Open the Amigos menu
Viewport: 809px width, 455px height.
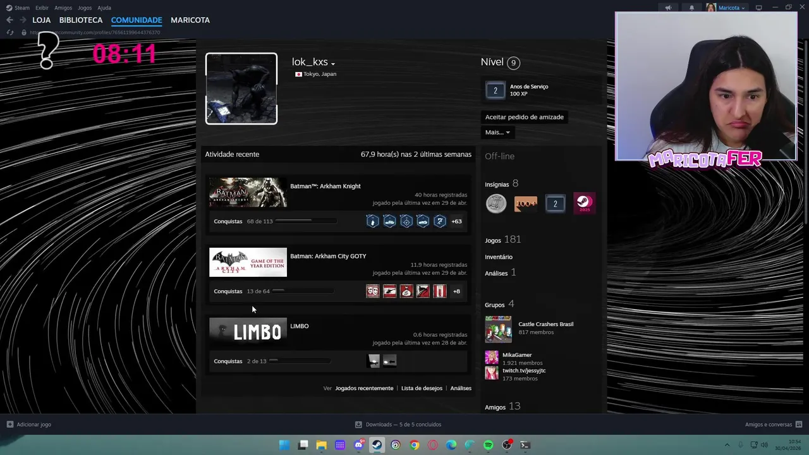pyautogui.click(x=63, y=8)
